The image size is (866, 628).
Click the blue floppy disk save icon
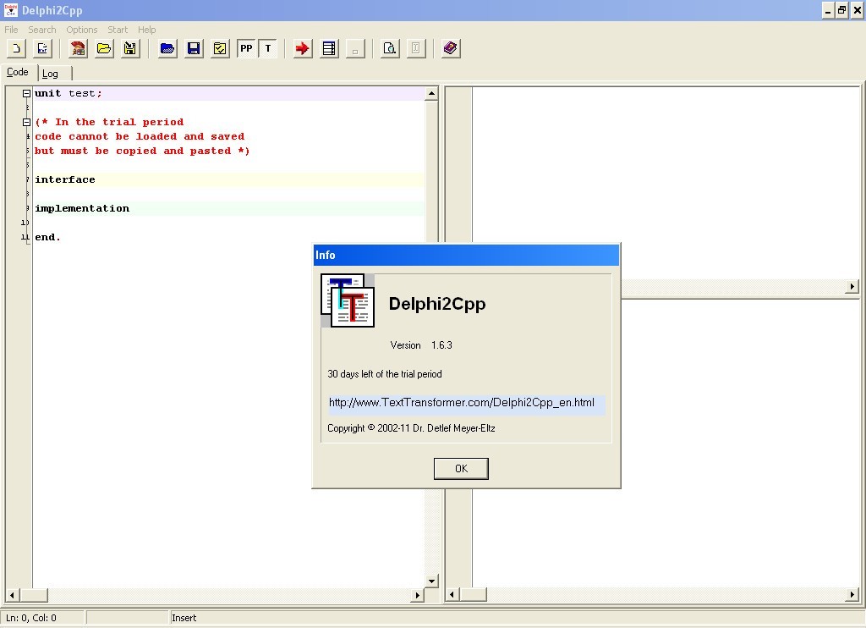(194, 48)
